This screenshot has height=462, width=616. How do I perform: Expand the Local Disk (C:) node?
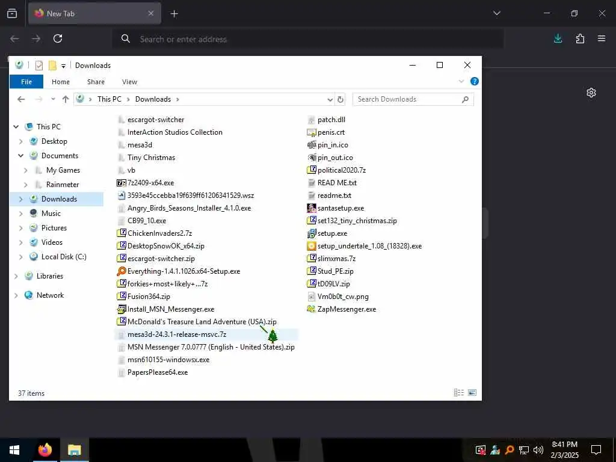21,257
